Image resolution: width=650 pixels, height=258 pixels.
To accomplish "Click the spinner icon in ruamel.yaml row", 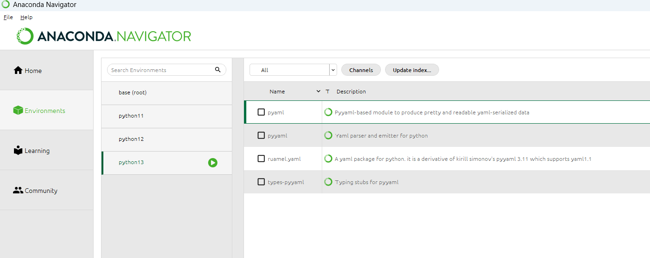I will [x=328, y=159].
